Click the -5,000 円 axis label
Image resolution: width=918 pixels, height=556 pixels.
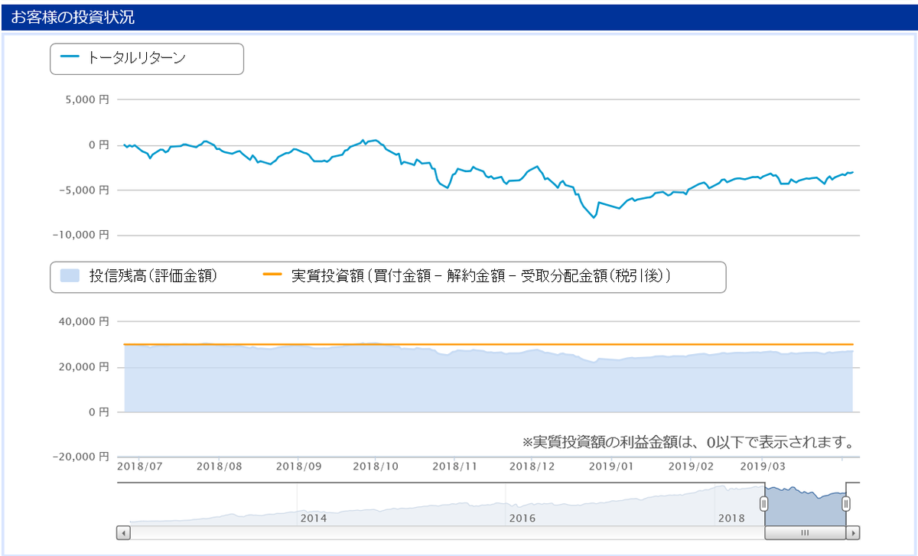click(x=85, y=190)
